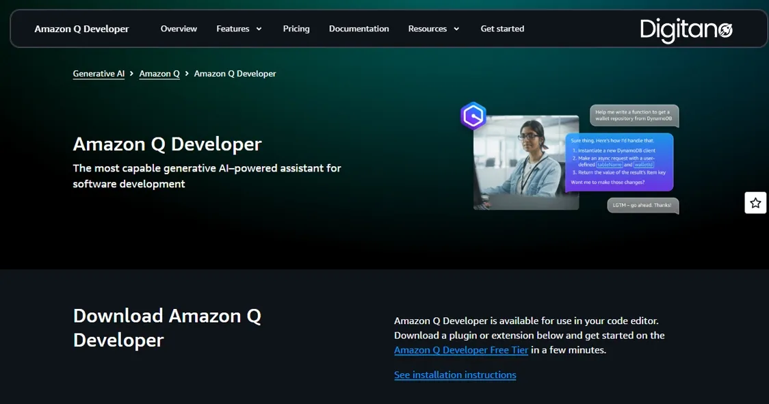Click the 'LGTM – go ahead. Thanks!' bubble
This screenshot has height=404, width=769.
coord(643,206)
